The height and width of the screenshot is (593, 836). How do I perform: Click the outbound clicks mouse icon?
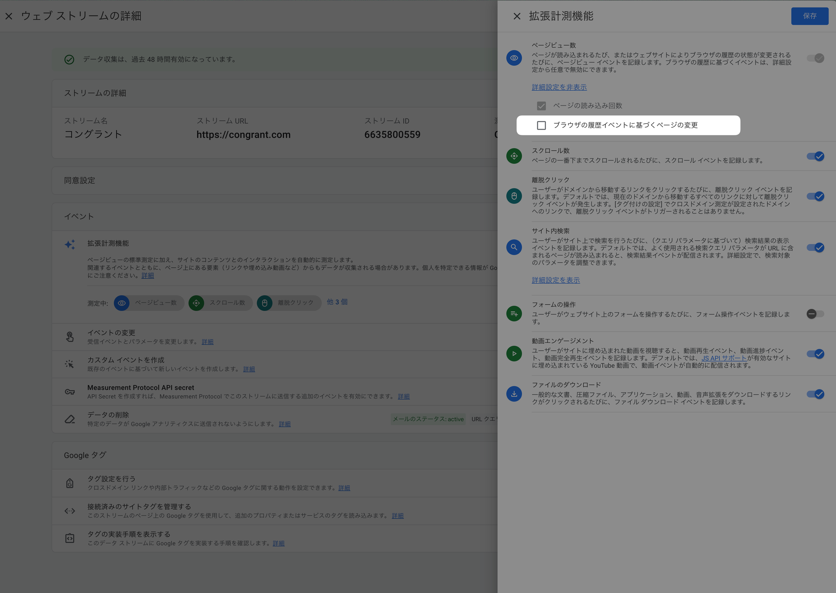tap(514, 196)
